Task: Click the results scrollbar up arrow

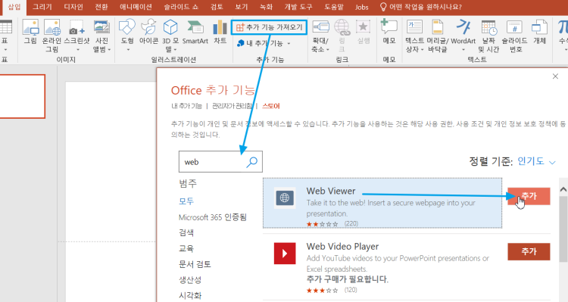Action: pos(563,190)
